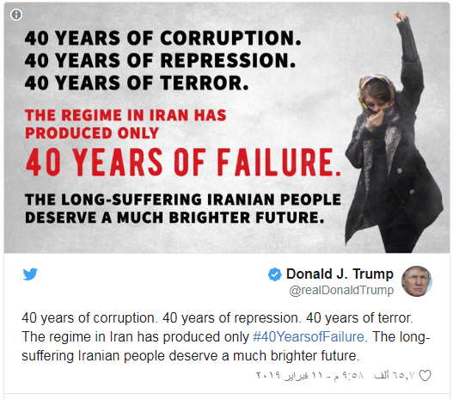Click the blue verified checkmark badge
Screen dimensions: 453x400
pos(274,274)
